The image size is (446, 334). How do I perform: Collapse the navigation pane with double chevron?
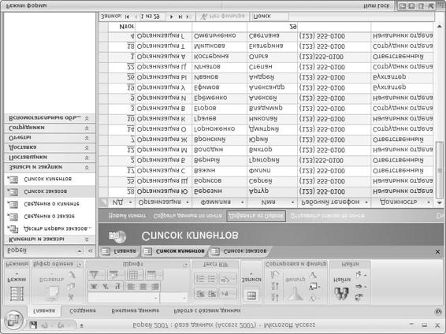90,250
